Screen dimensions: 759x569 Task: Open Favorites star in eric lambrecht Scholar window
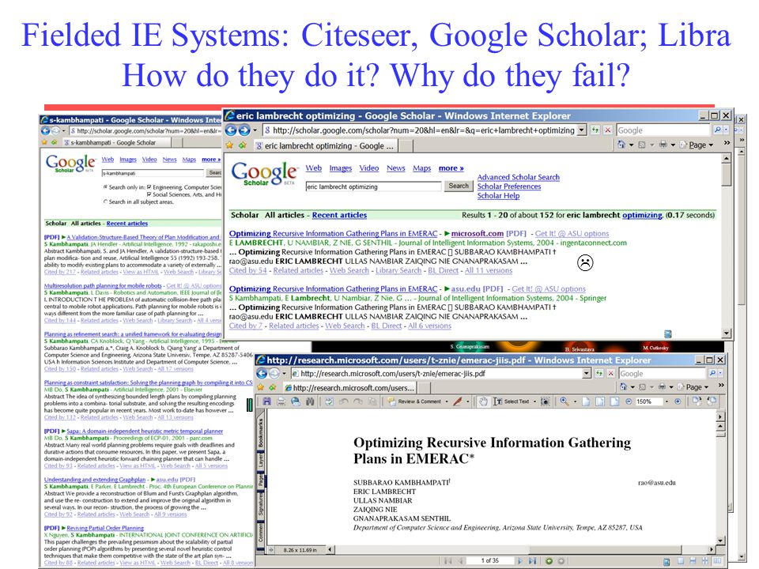[x=229, y=145]
